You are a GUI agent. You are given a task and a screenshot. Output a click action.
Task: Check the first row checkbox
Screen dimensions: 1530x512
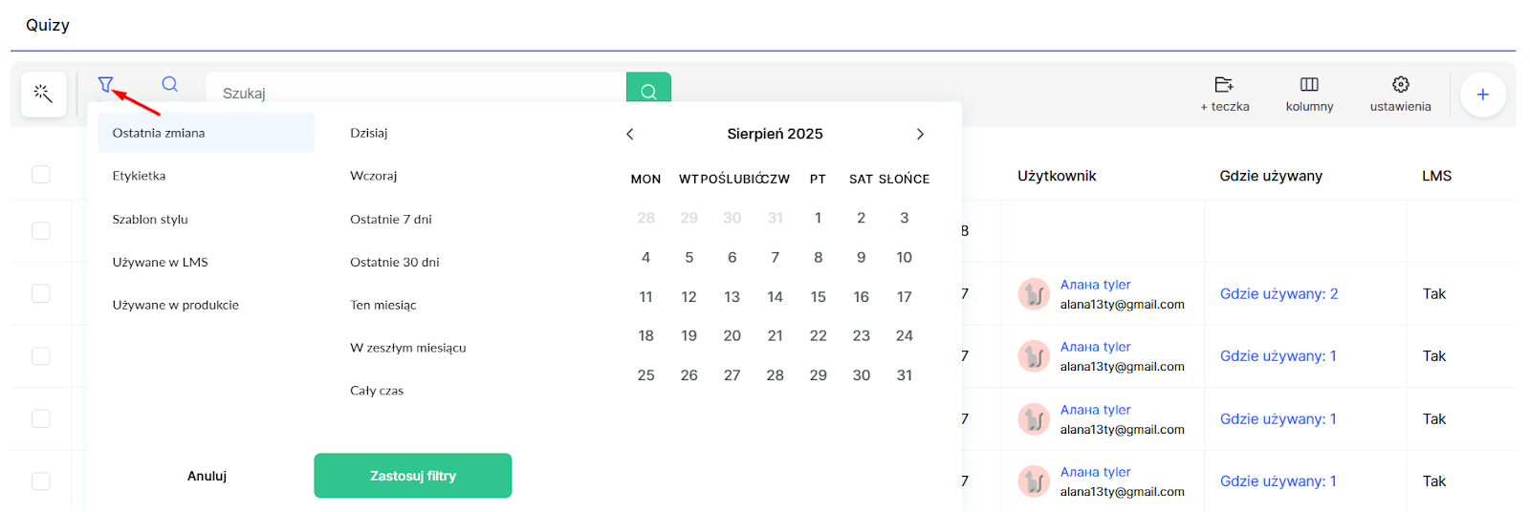(x=41, y=231)
